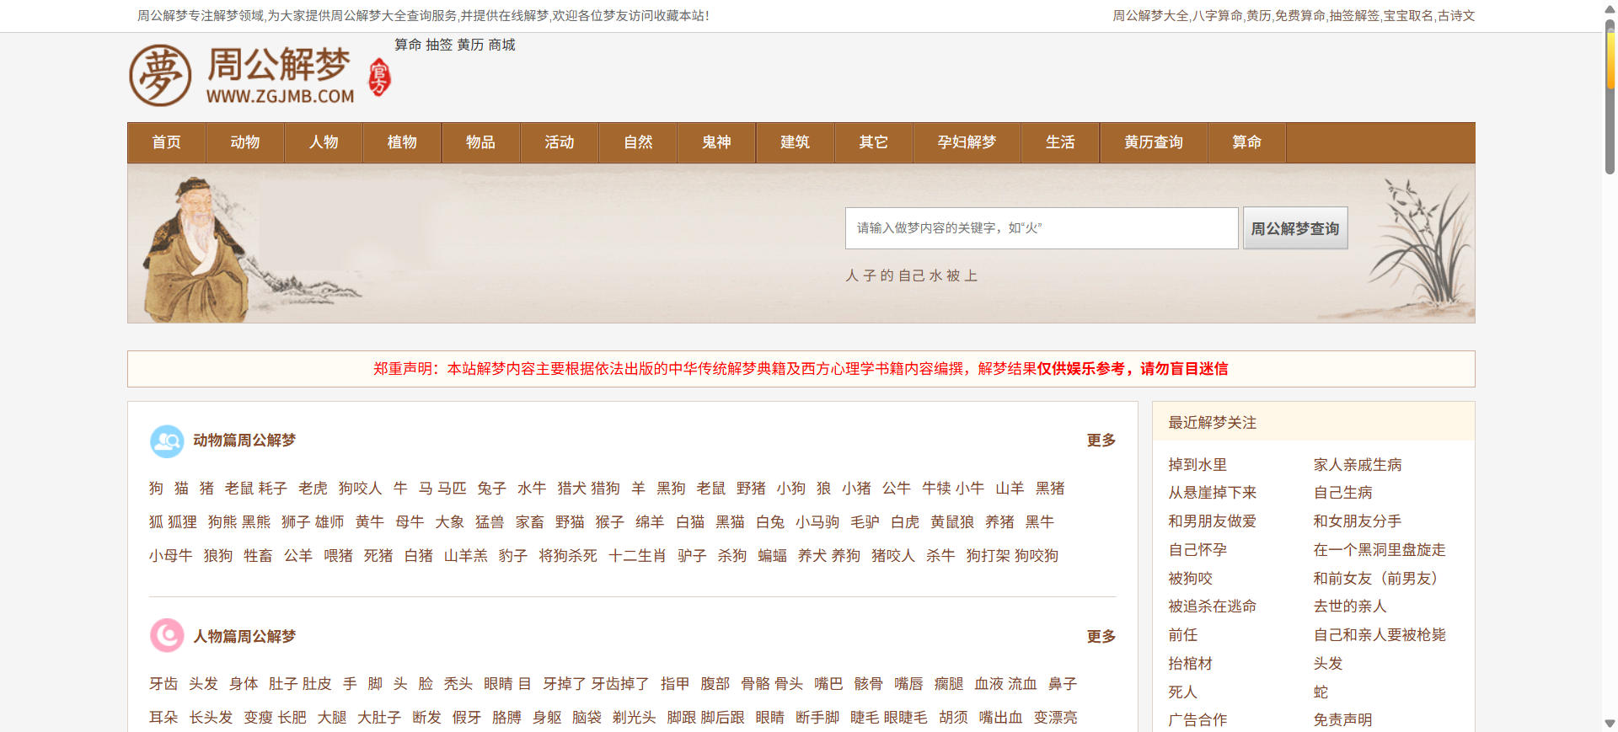Open the 将狗杀死 dream link
The height and width of the screenshot is (732, 1618).
tap(568, 556)
